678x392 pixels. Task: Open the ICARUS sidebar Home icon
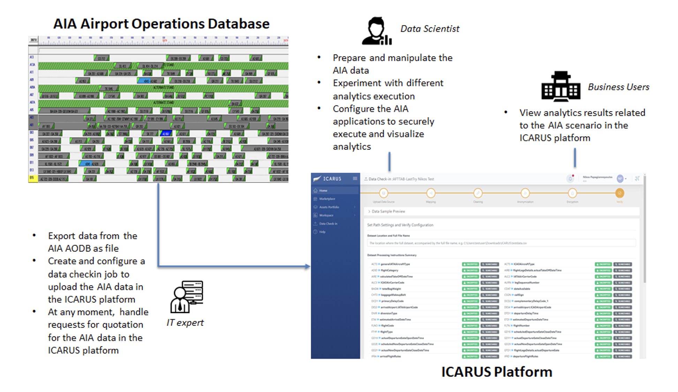pyautogui.click(x=315, y=191)
